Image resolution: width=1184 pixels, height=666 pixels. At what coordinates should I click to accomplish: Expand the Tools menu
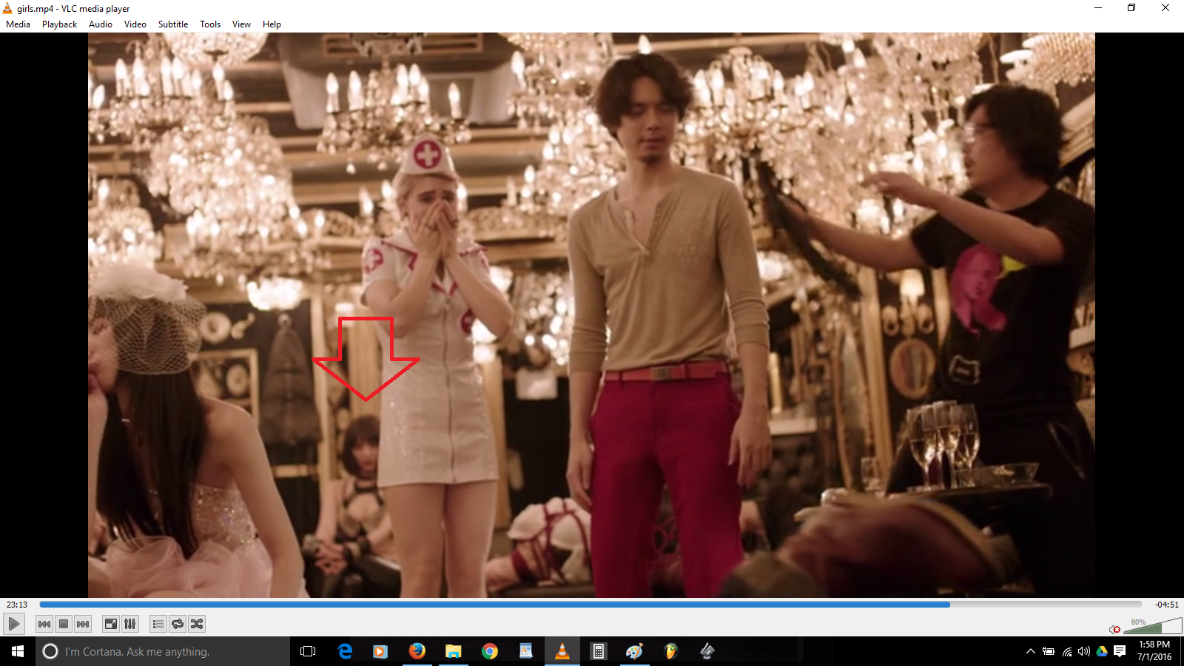tap(210, 24)
